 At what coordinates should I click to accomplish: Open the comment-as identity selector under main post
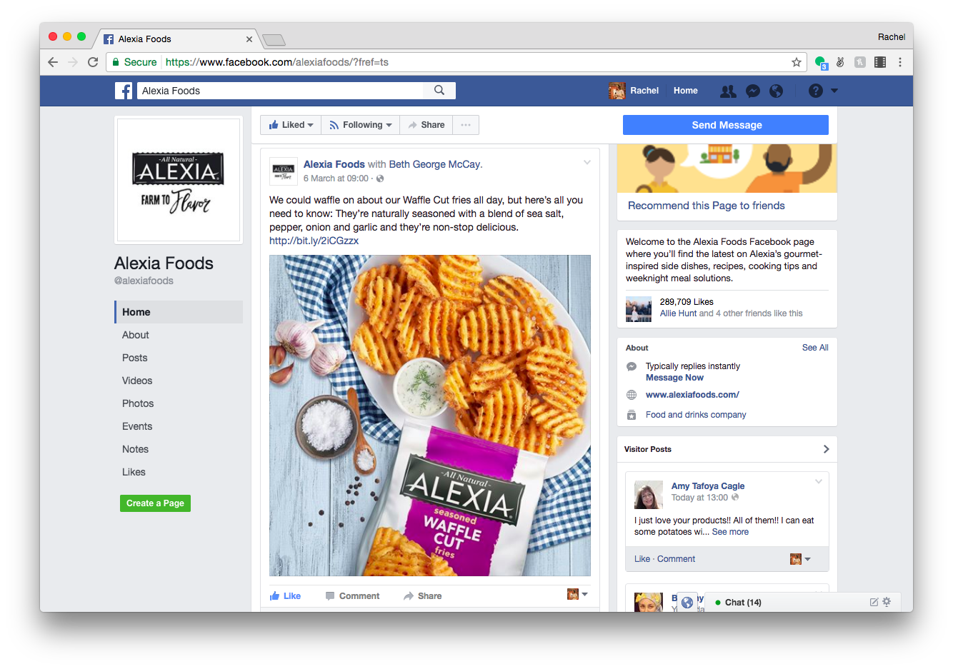pos(577,594)
